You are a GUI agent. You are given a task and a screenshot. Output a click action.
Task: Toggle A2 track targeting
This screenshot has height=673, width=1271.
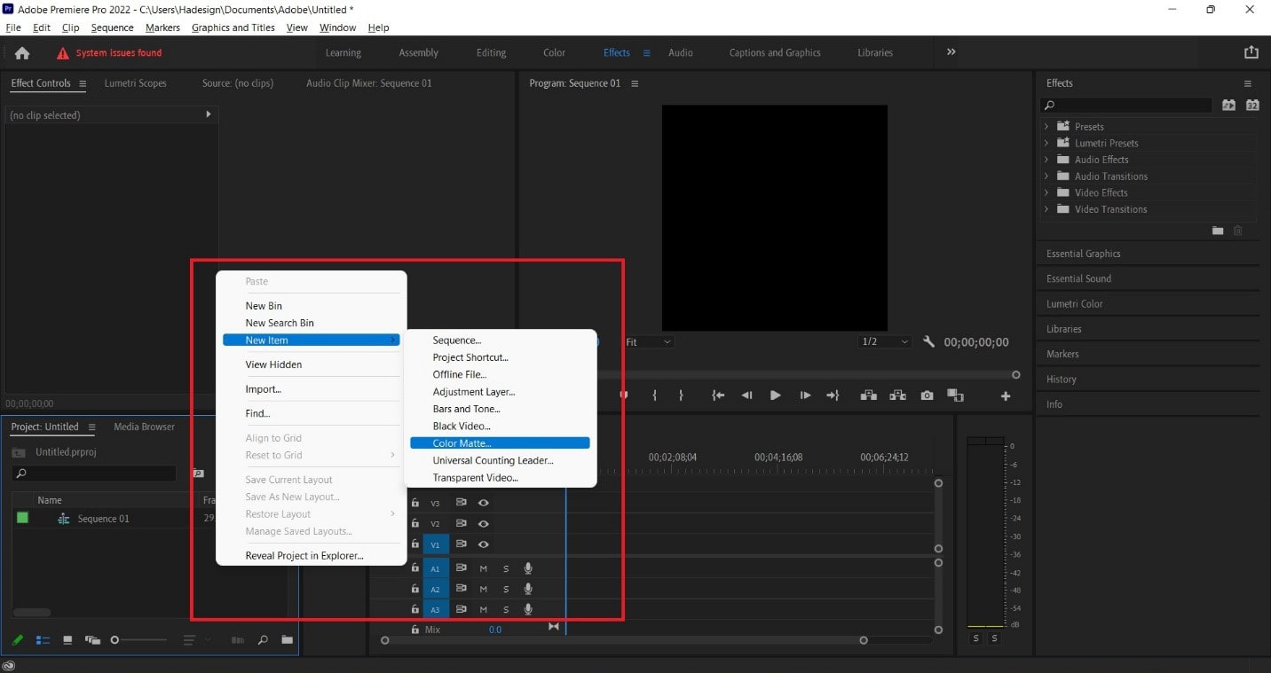click(436, 589)
